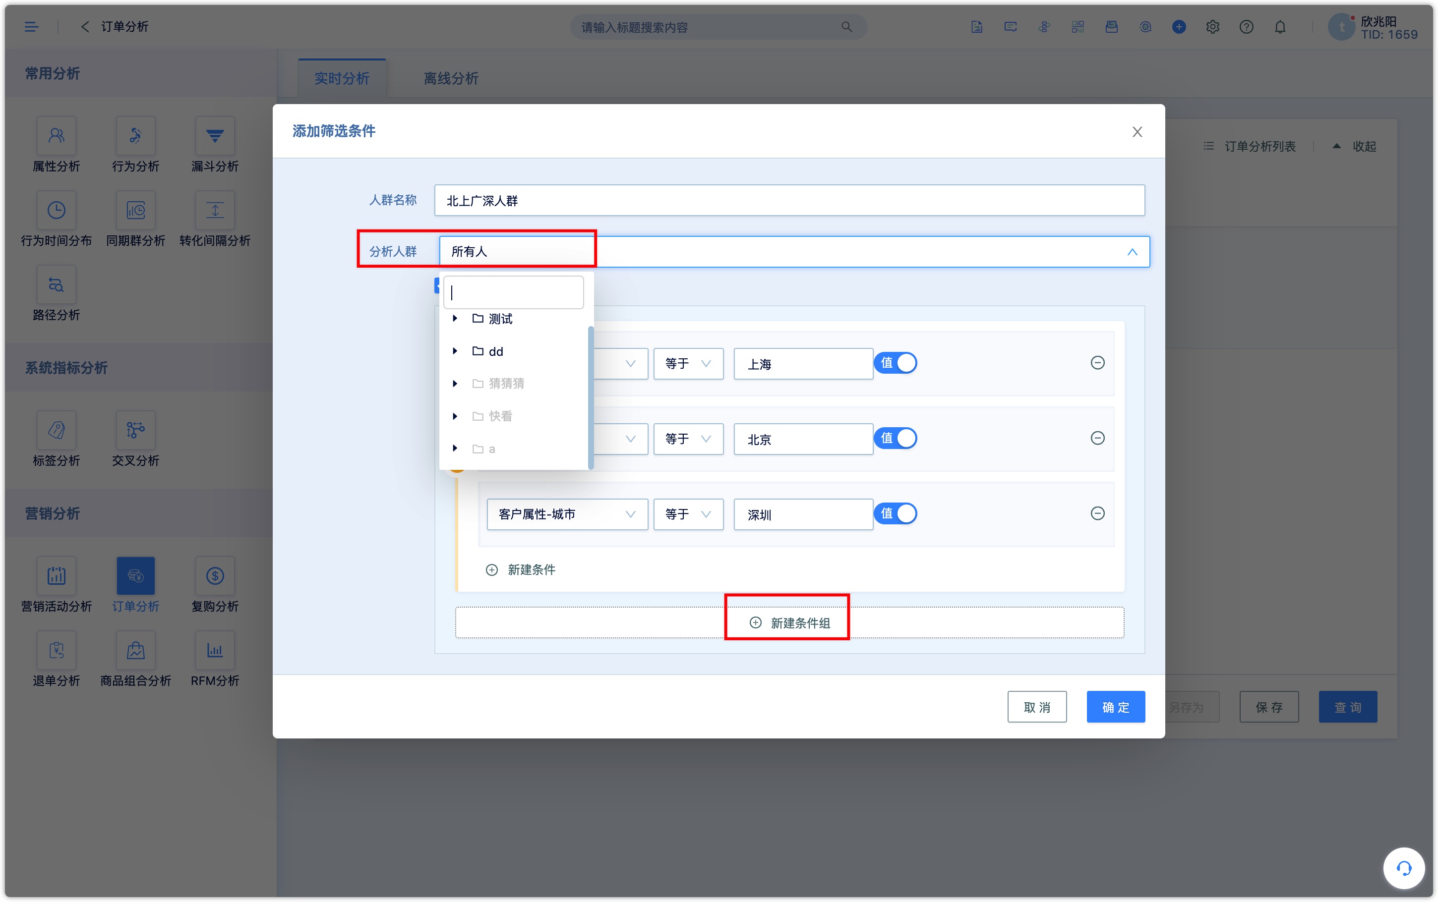Image resolution: width=1438 pixels, height=902 pixels.
Task: Expand the a folder
Action: (455, 449)
